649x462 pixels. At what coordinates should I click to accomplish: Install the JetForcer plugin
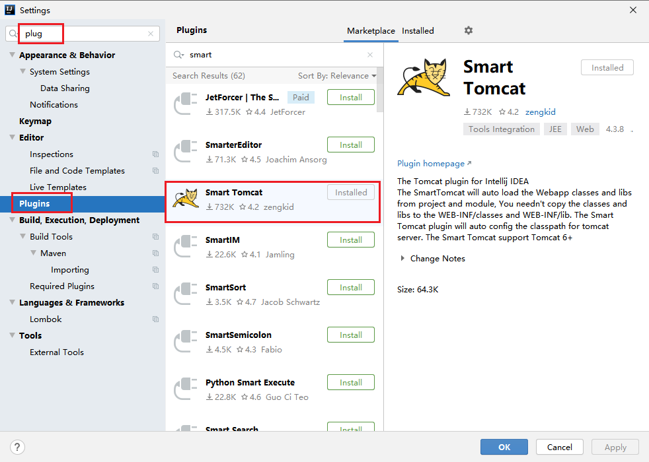coord(350,98)
